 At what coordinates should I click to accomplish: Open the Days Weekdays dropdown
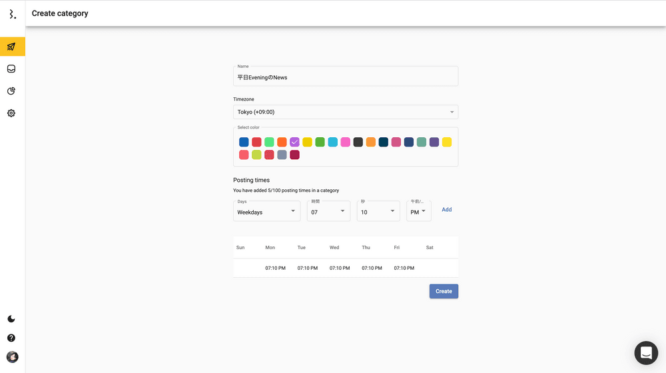click(266, 212)
